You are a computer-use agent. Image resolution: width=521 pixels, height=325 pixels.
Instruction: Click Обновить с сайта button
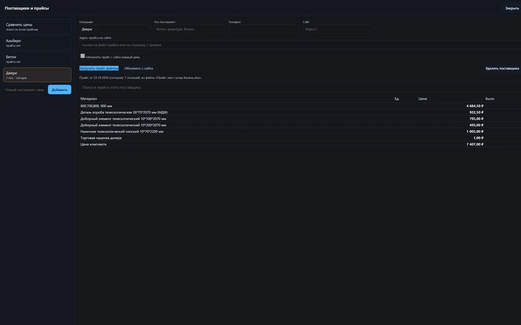point(139,68)
